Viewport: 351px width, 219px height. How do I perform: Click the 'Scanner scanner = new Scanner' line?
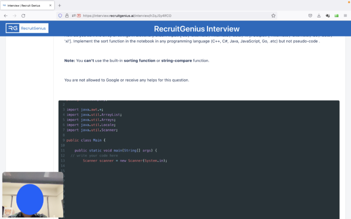click(x=125, y=160)
